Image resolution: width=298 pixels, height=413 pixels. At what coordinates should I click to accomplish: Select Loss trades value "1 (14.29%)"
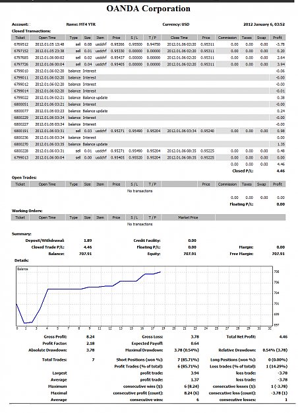276,366
